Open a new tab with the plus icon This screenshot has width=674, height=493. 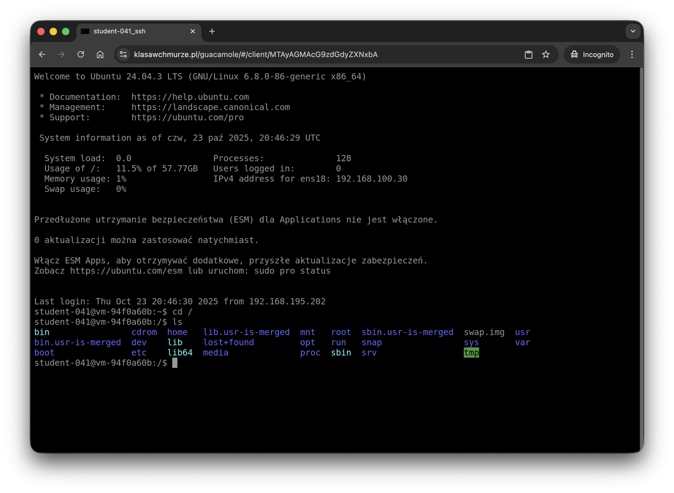[x=212, y=31]
